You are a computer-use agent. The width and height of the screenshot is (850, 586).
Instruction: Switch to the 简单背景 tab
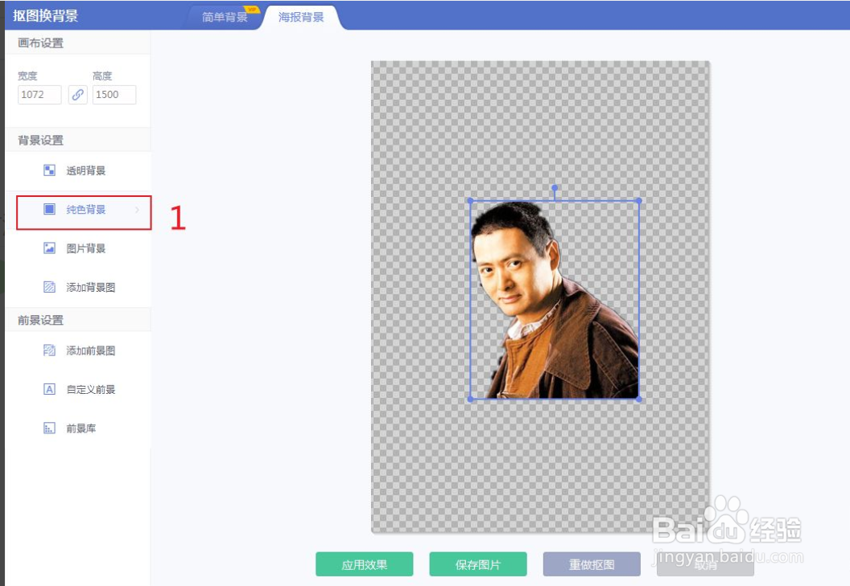(225, 18)
